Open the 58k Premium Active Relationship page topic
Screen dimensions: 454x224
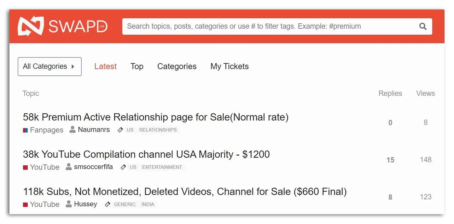tap(155, 117)
